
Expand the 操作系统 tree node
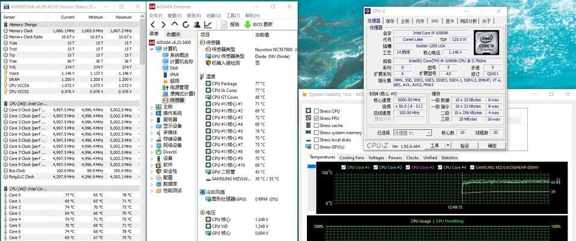[152, 113]
